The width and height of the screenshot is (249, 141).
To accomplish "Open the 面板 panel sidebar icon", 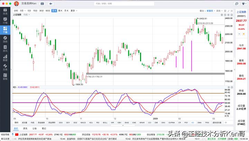I will [x=5, y=77].
